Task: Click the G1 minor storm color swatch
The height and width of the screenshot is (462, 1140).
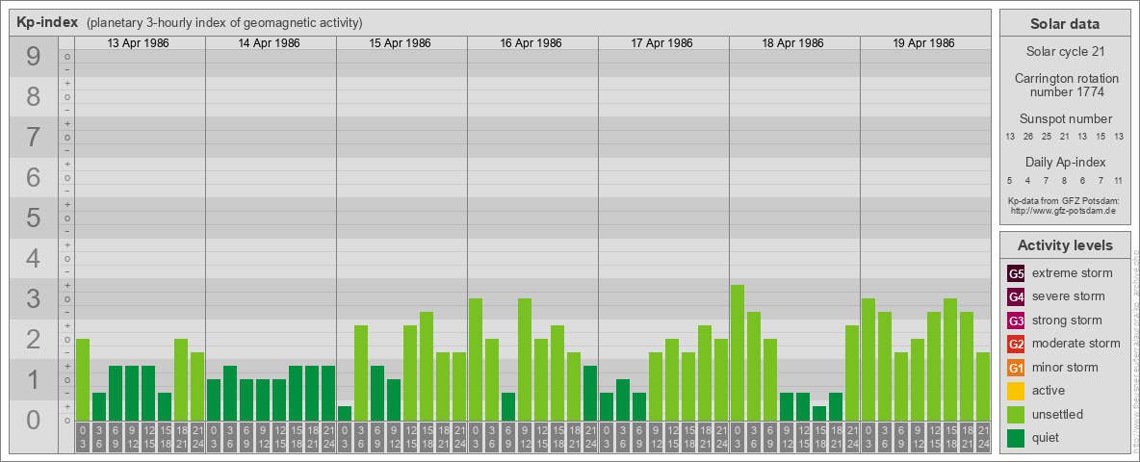Action: pyautogui.click(x=1016, y=368)
